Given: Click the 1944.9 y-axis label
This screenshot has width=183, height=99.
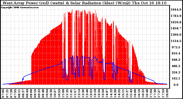Looking at the screenshot, I should coord(176,10).
